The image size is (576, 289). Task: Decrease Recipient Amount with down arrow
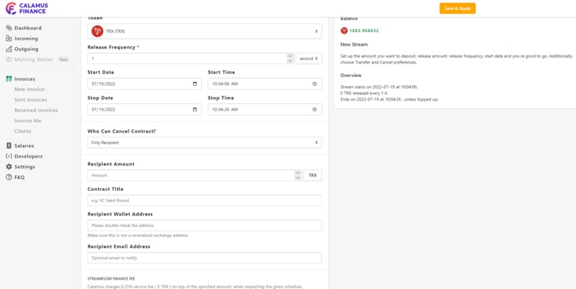tap(298, 178)
